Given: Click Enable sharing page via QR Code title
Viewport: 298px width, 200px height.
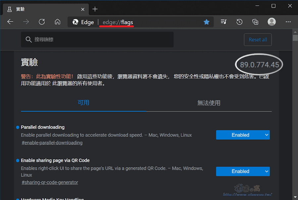Looking at the screenshot, I should (55, 161).
